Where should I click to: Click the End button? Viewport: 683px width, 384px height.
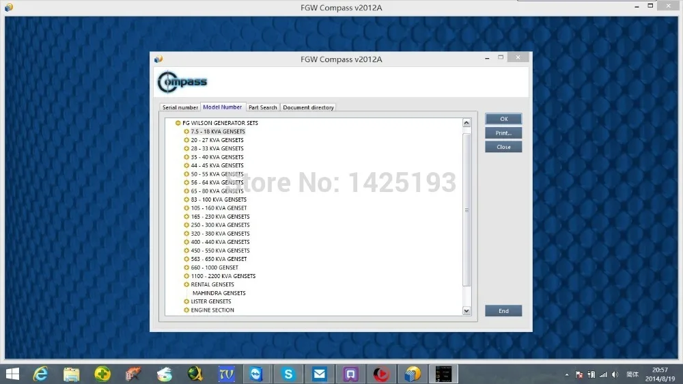[503, 311]
